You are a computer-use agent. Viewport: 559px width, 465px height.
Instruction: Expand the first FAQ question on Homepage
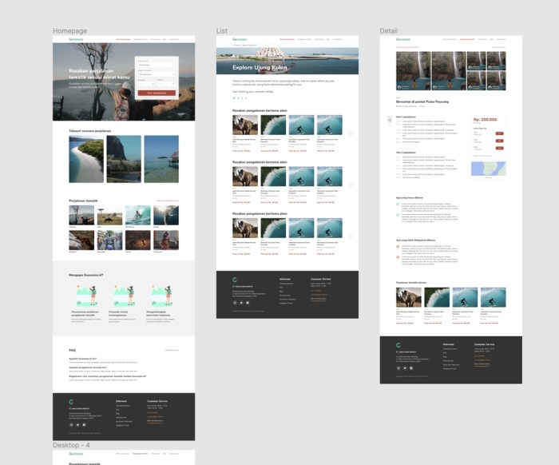click(83, 359)
